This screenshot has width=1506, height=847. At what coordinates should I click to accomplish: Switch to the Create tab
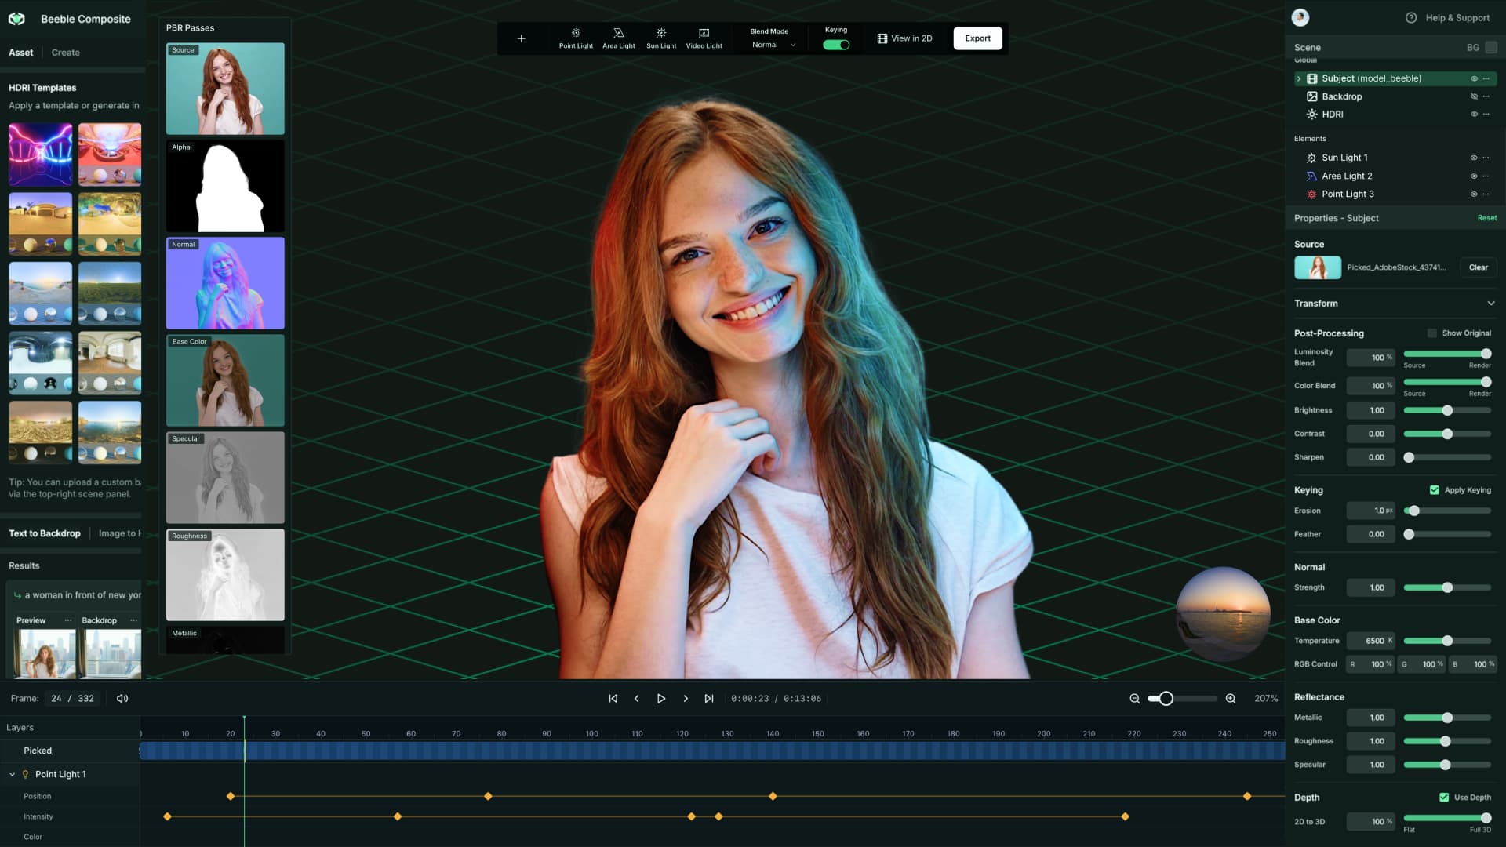(65, 52)
